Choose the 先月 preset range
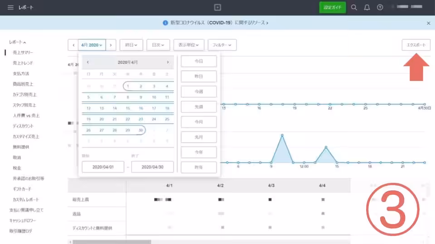Image resolution: width=435 pixels, height=244 pixels. (198, 137)
